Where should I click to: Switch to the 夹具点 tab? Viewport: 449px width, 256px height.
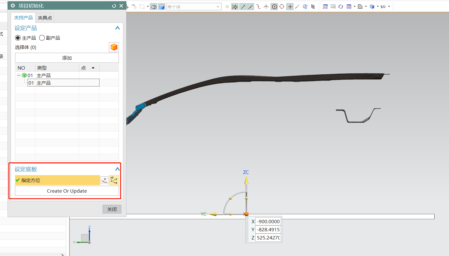tap(45, 18)
